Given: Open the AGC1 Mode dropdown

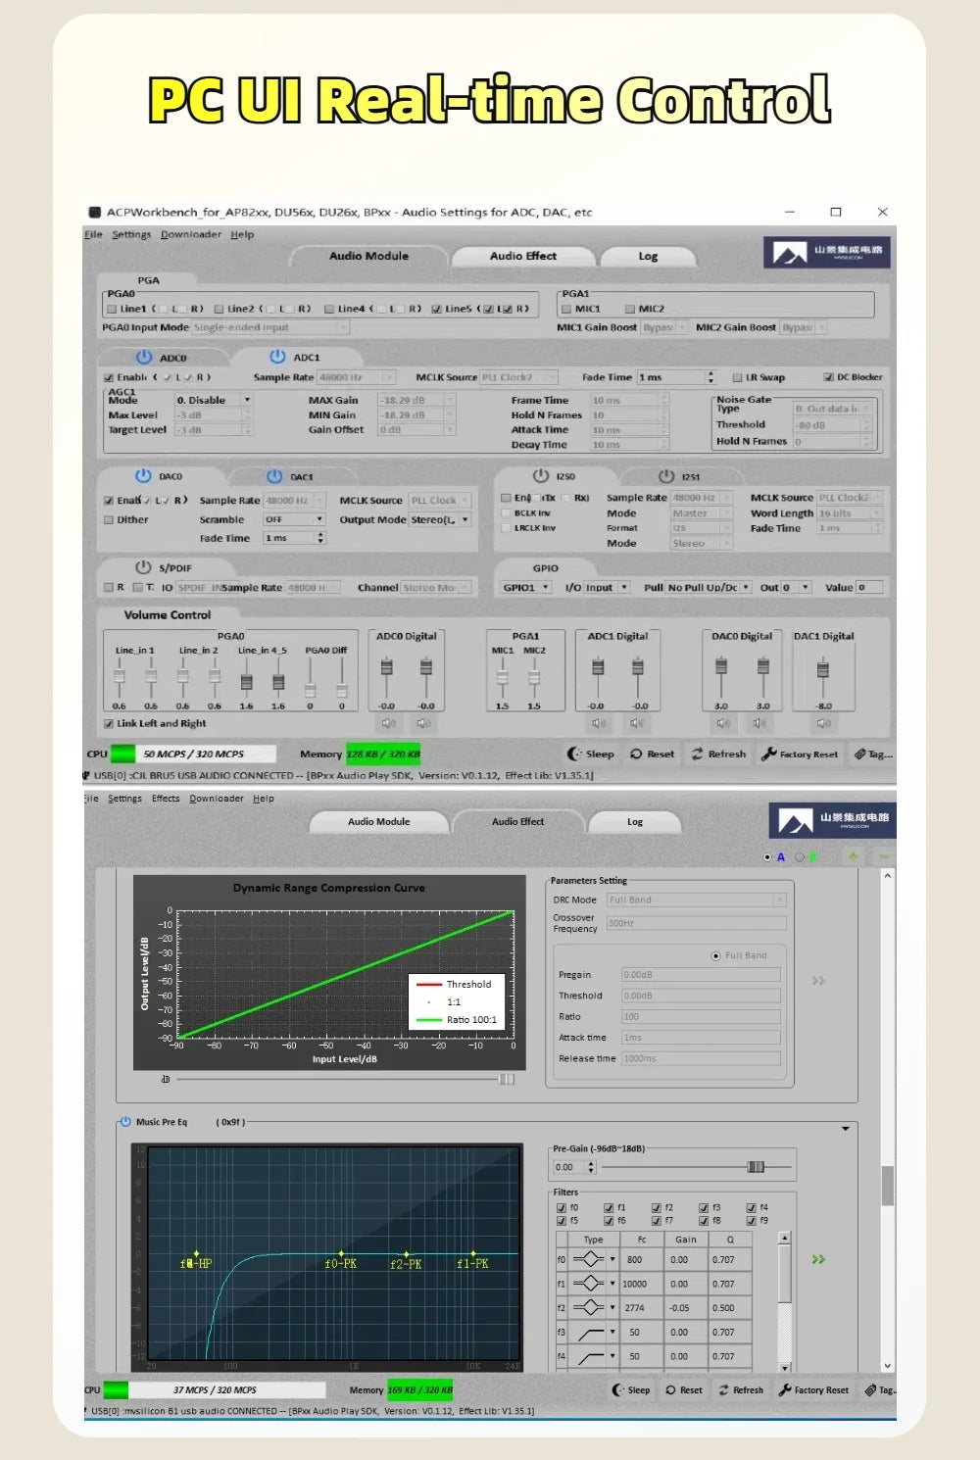Looking at the screenshot, I should click(x=214, y=400).
